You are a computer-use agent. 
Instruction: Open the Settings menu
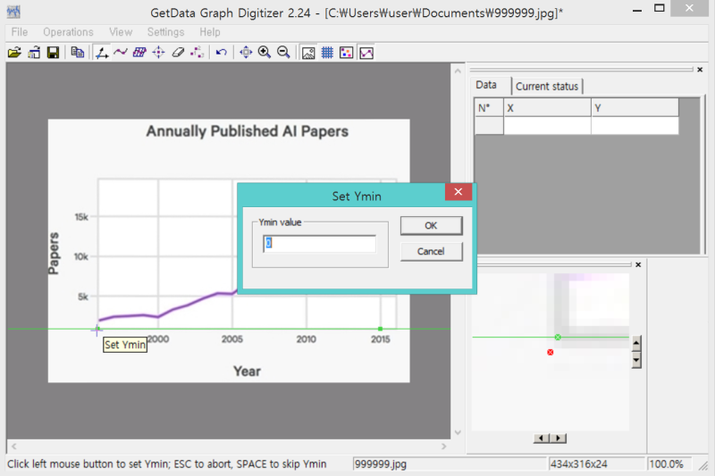pyautogui.click(x=166, y=32)
